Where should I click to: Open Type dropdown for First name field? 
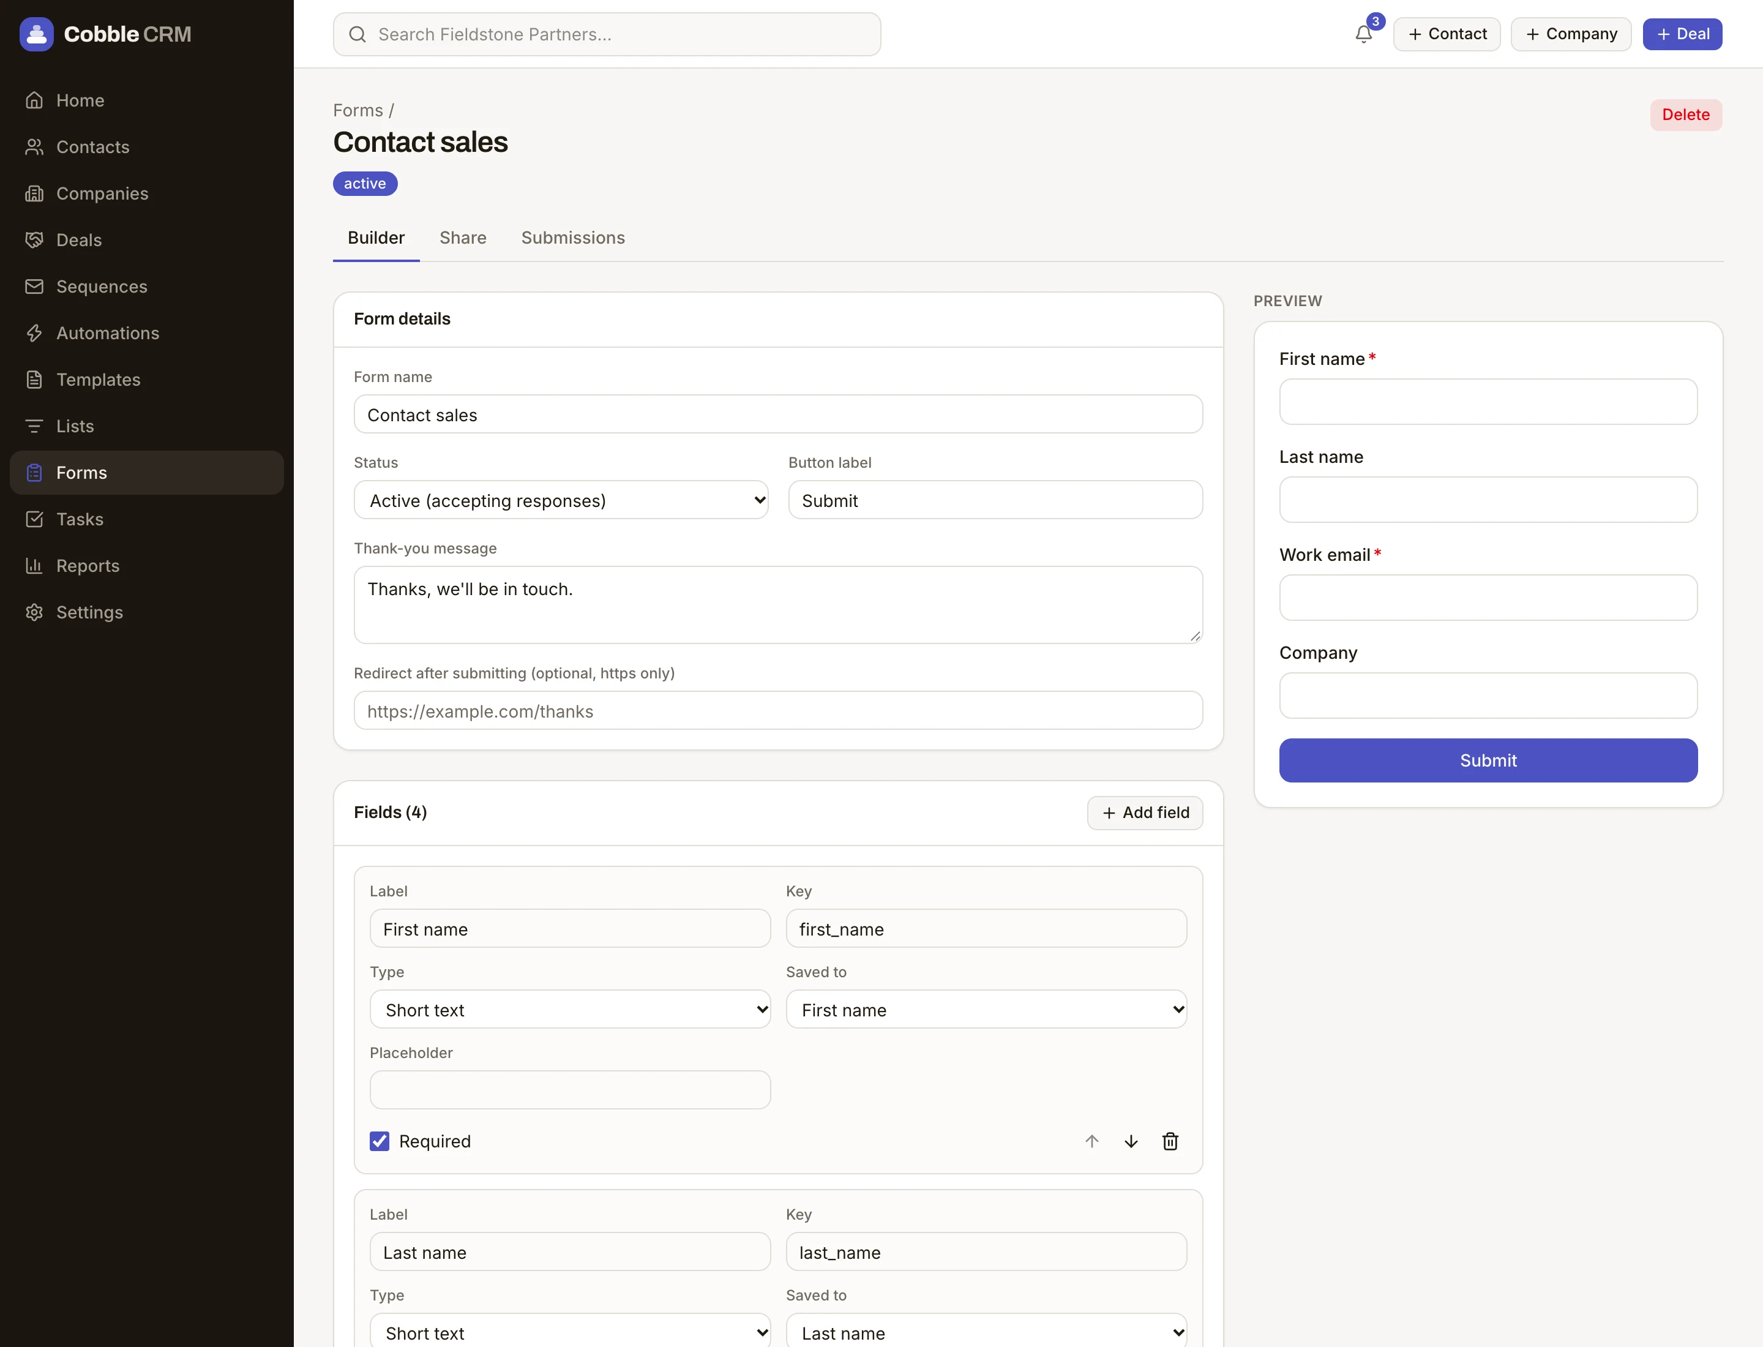[570, 1010]
